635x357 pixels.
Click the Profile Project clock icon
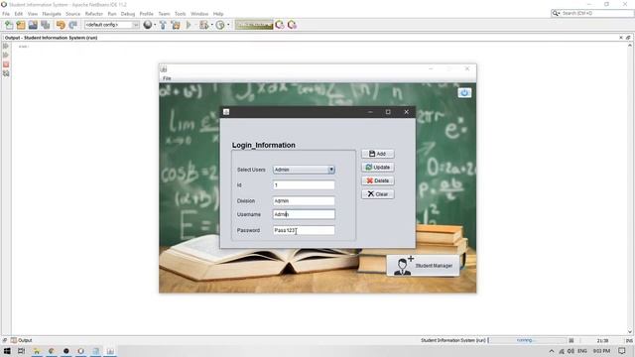[220, 25]
